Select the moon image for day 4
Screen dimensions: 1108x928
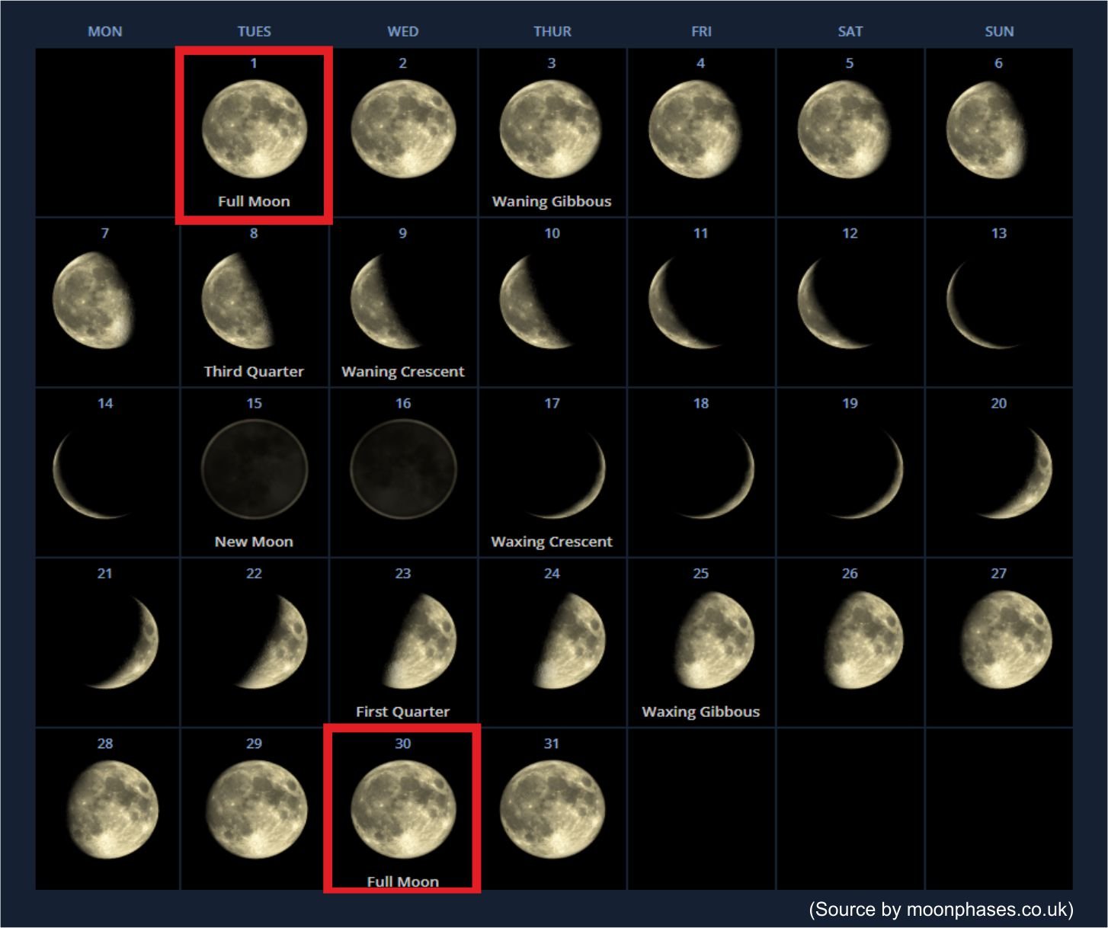tap(696, 130)
